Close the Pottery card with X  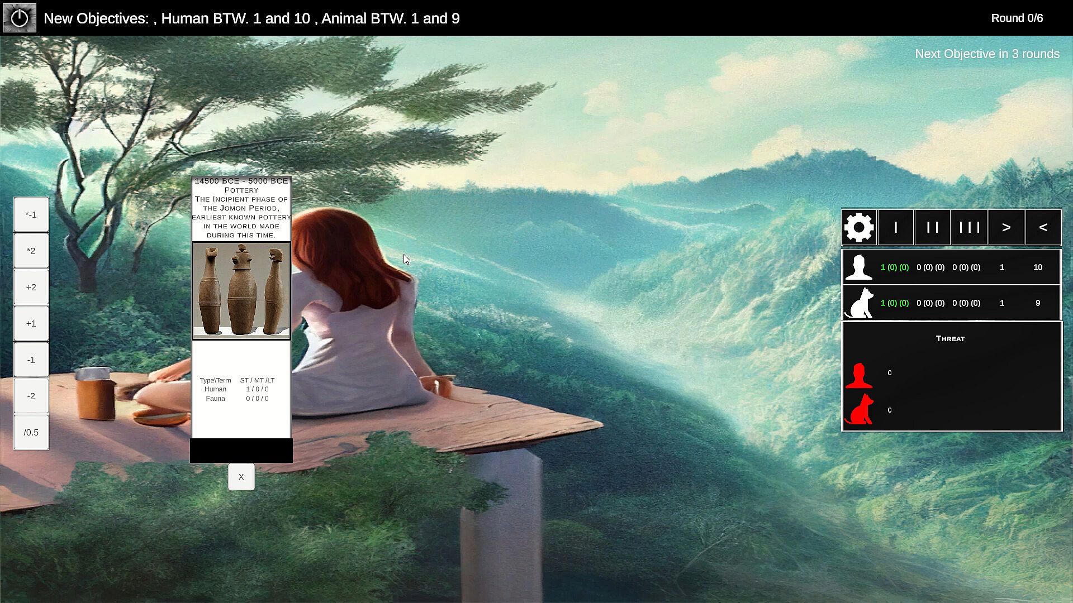point(241,477)
